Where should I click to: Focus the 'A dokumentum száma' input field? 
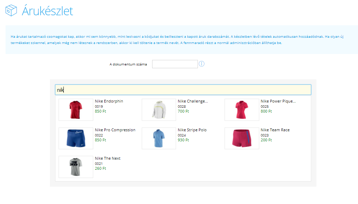pyautogui.click(x=175, y=64)
